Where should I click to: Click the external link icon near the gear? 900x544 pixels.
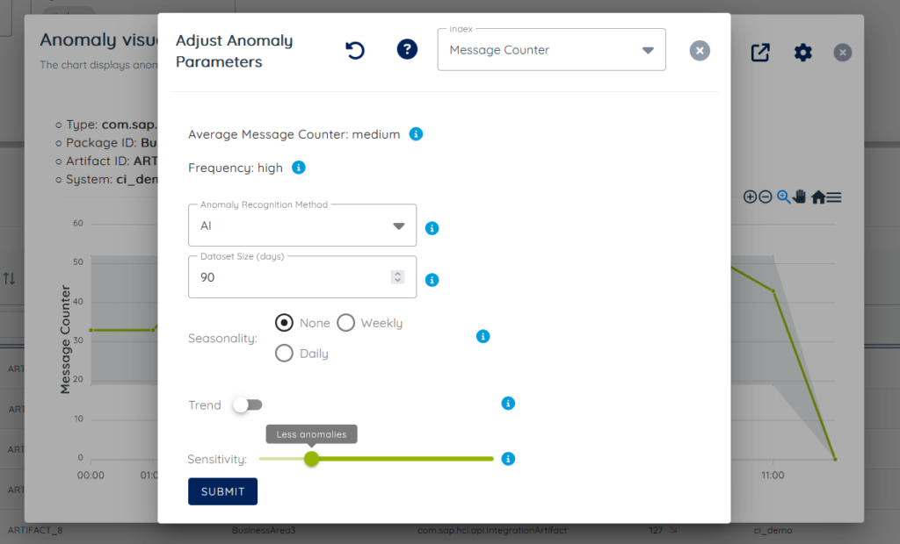coord(759,53)
